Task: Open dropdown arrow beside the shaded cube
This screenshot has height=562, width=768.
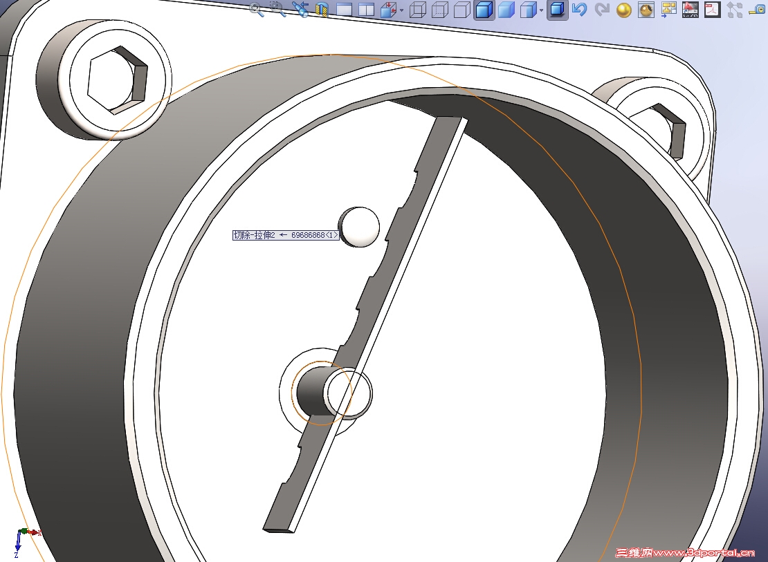Action: coord(541,10)
